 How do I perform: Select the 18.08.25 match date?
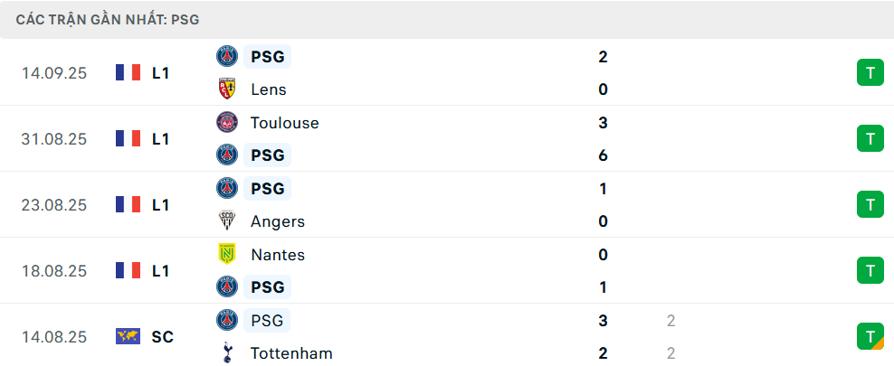point(54,270)
